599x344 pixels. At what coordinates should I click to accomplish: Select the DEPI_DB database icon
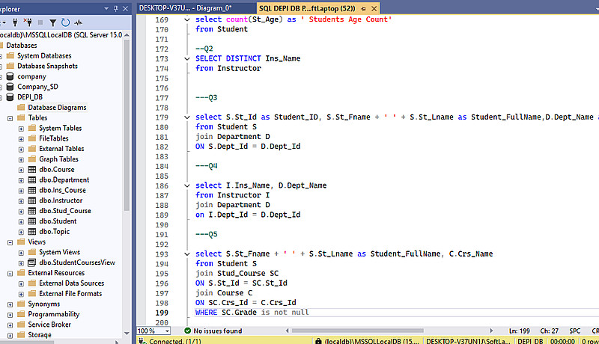10,97
